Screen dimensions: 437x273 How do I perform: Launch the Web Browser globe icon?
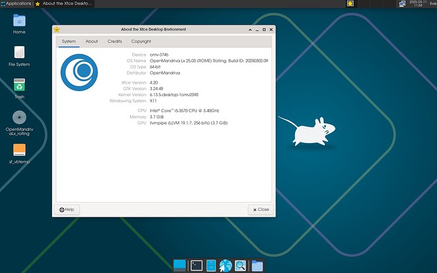pyautogui.click(x=225, y=265)
